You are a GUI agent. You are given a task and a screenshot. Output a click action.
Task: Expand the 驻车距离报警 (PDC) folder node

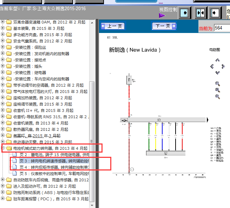tap(2, 198)
